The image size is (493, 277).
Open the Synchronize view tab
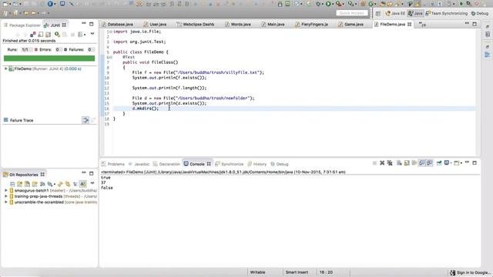[230, 164]
